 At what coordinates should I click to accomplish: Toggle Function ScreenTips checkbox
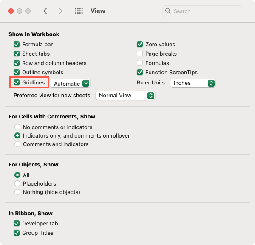point(140,72)
